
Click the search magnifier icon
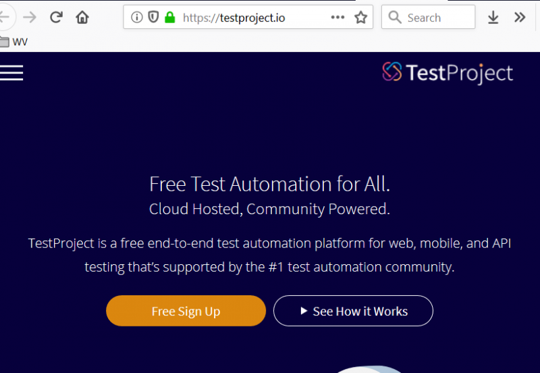(x=395, y=17)
